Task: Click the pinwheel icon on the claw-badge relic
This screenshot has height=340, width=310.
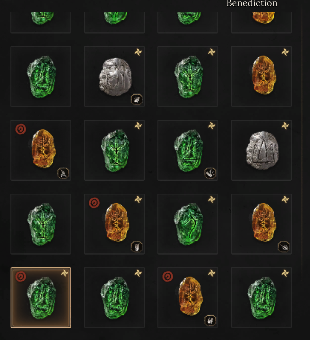Action: click(285, 199)
